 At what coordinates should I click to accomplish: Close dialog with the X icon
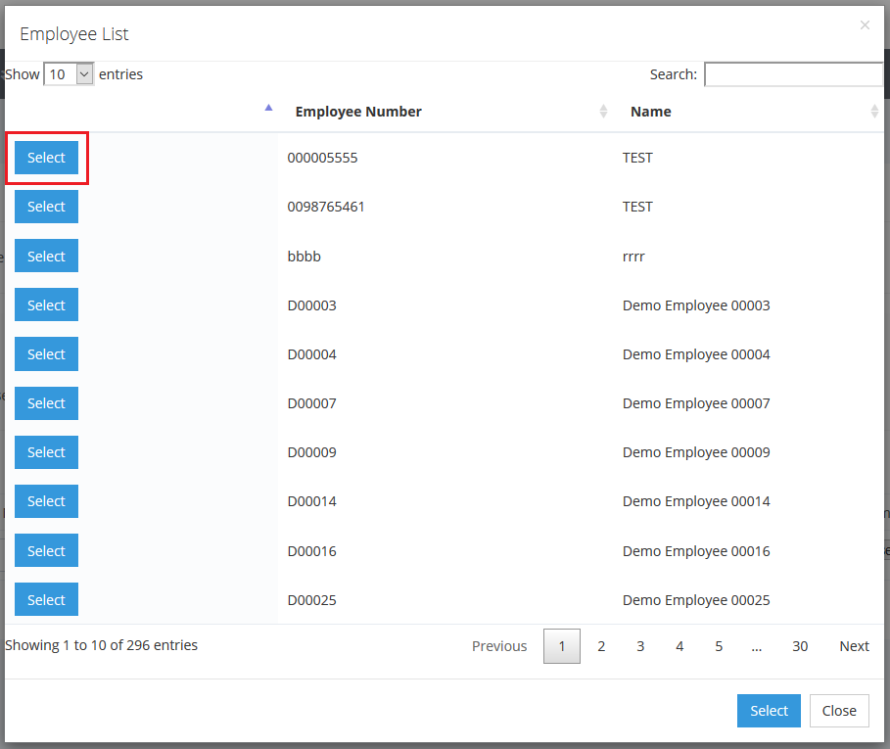click(x=865, y=25)
